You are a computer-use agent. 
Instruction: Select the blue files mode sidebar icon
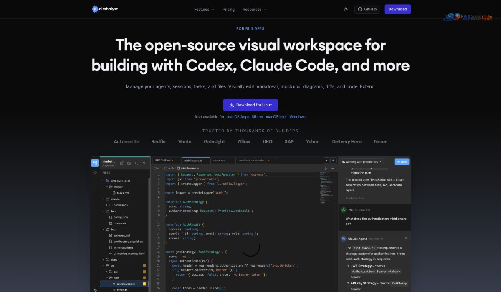[x=95, y=163]
